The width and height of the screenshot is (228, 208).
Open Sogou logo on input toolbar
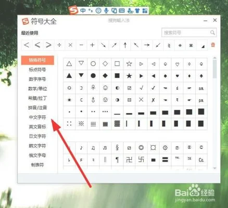pos(73,10)
